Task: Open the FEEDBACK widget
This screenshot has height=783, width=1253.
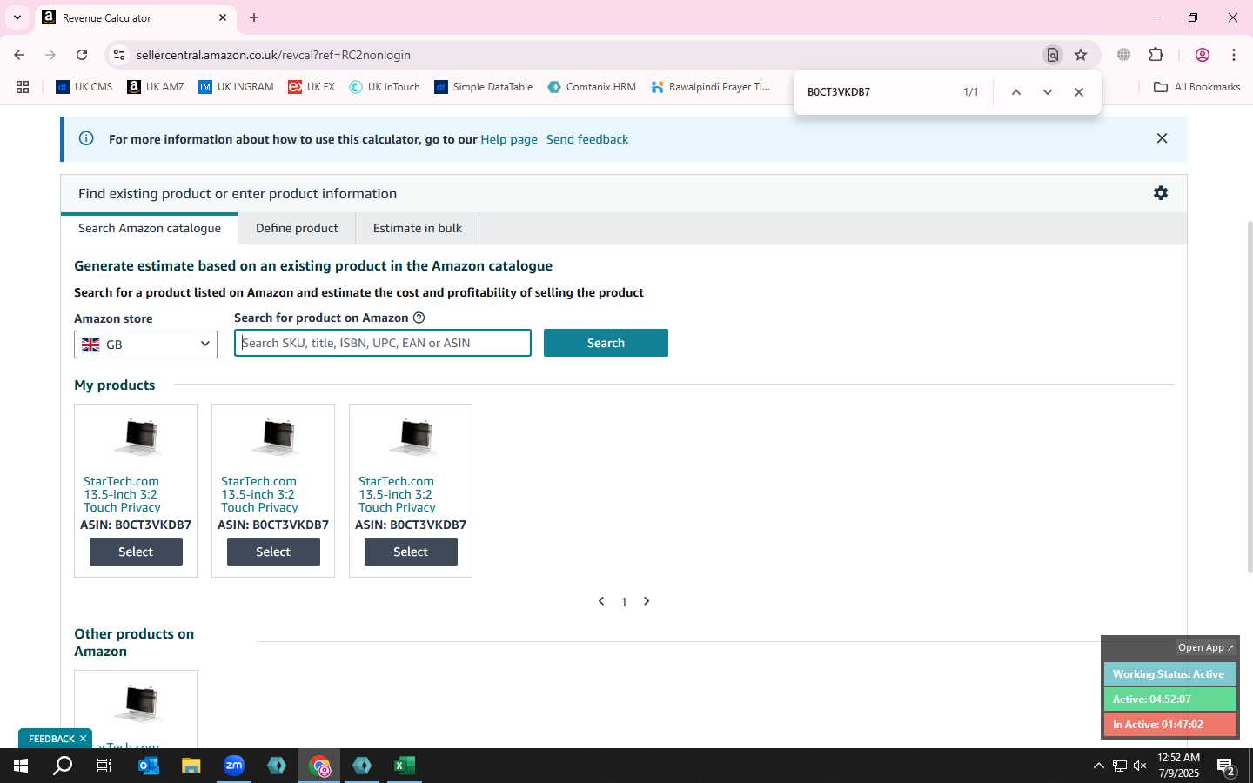Action: pos(51,739)
